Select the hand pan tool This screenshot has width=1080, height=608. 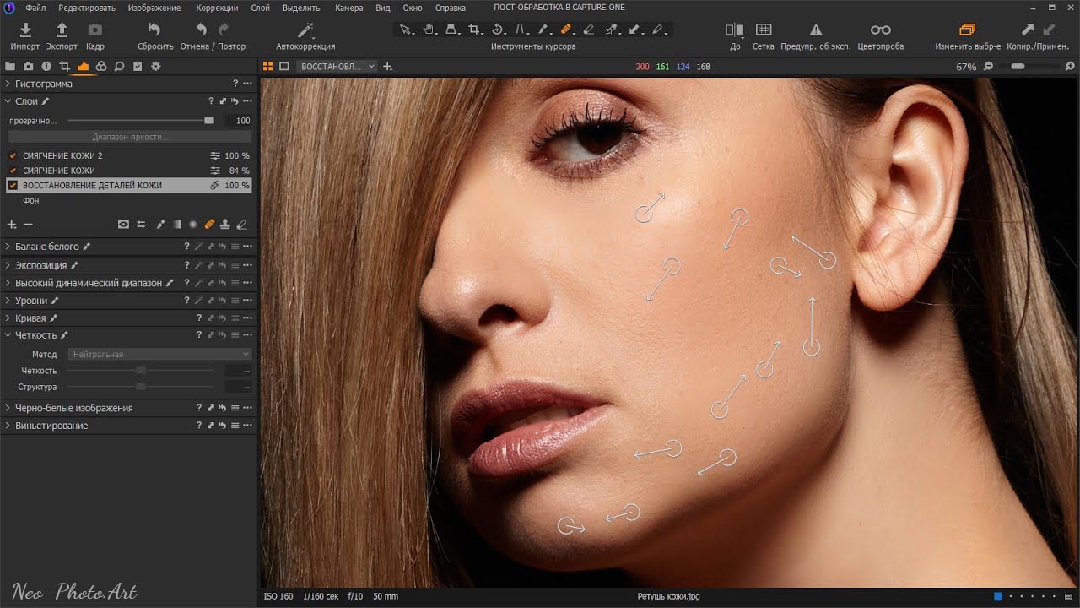pyautogui.click(x=429, y=30)
